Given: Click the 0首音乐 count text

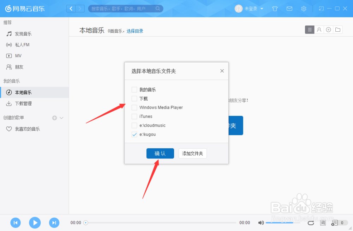Looking at the screenshot, I should (115, 31).
